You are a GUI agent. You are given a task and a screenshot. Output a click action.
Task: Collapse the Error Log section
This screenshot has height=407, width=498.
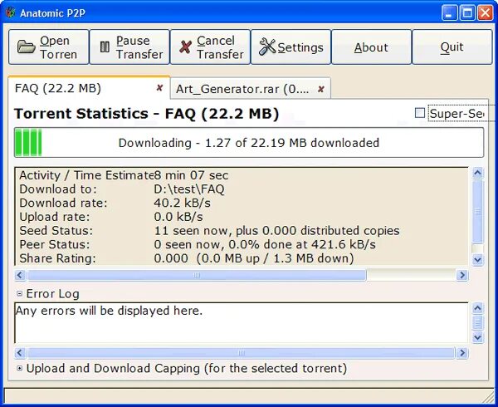(20, 293)
